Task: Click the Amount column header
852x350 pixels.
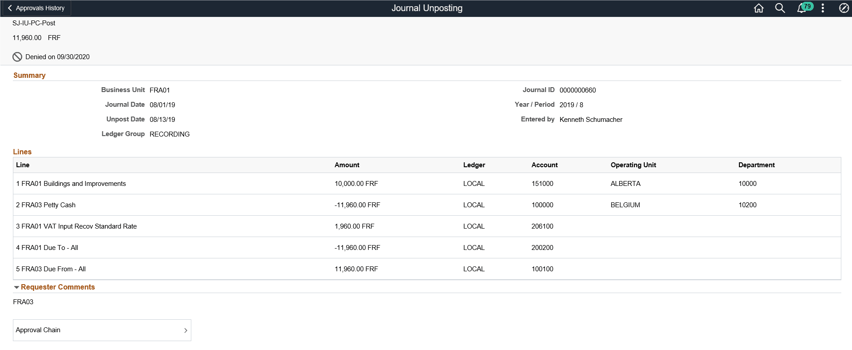Action: [x=347, y=165]
